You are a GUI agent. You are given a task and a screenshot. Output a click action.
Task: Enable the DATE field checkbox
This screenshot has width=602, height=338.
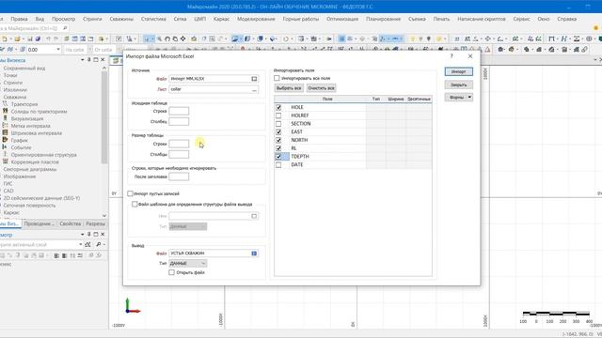tap(278, 165)
